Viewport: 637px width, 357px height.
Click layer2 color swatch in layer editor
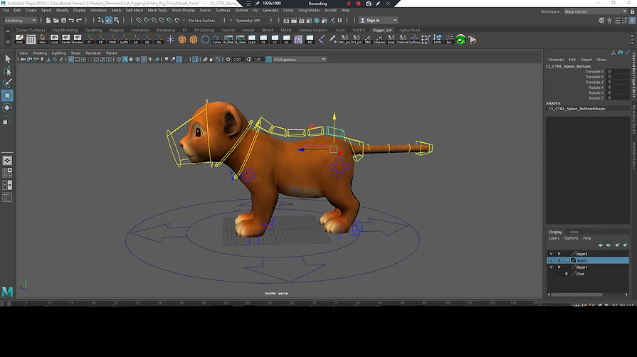[x=573, y=260]
